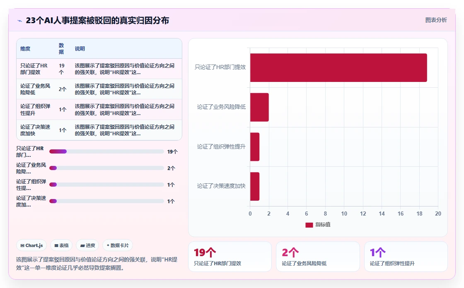Open the 2个 论证了业务风险降低 data card
The image size is (464, 288).
click(318, 257)
